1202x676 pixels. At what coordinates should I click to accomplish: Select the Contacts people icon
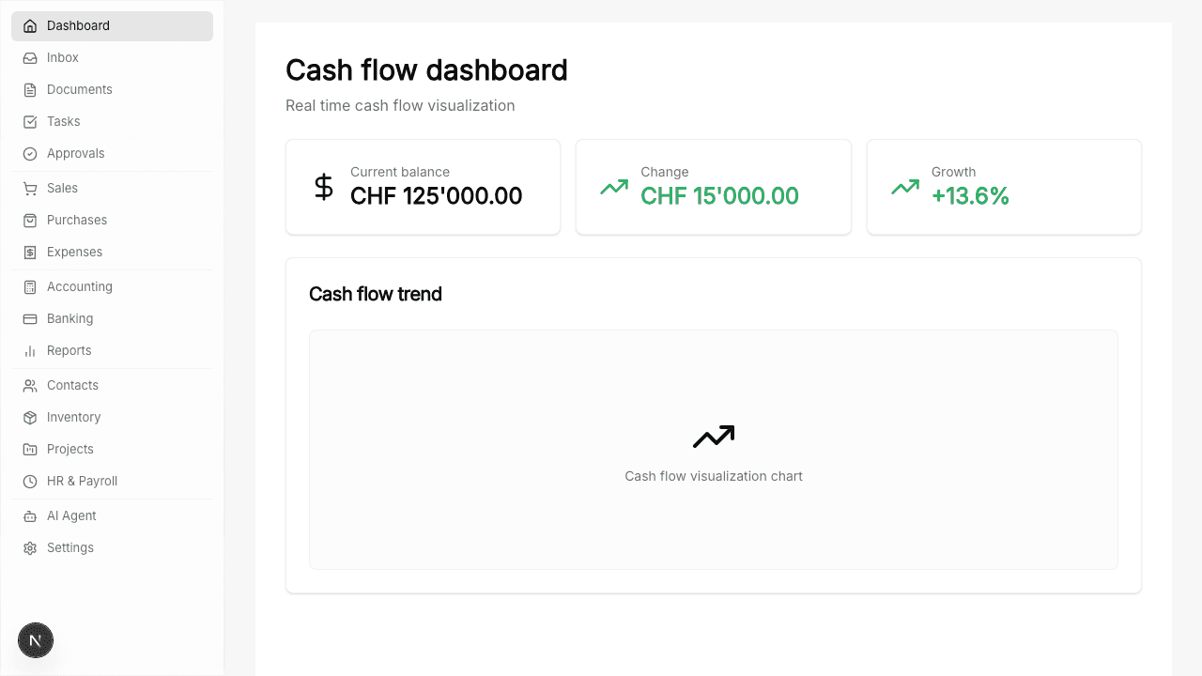pyautogui.click(x=31, y=385)
